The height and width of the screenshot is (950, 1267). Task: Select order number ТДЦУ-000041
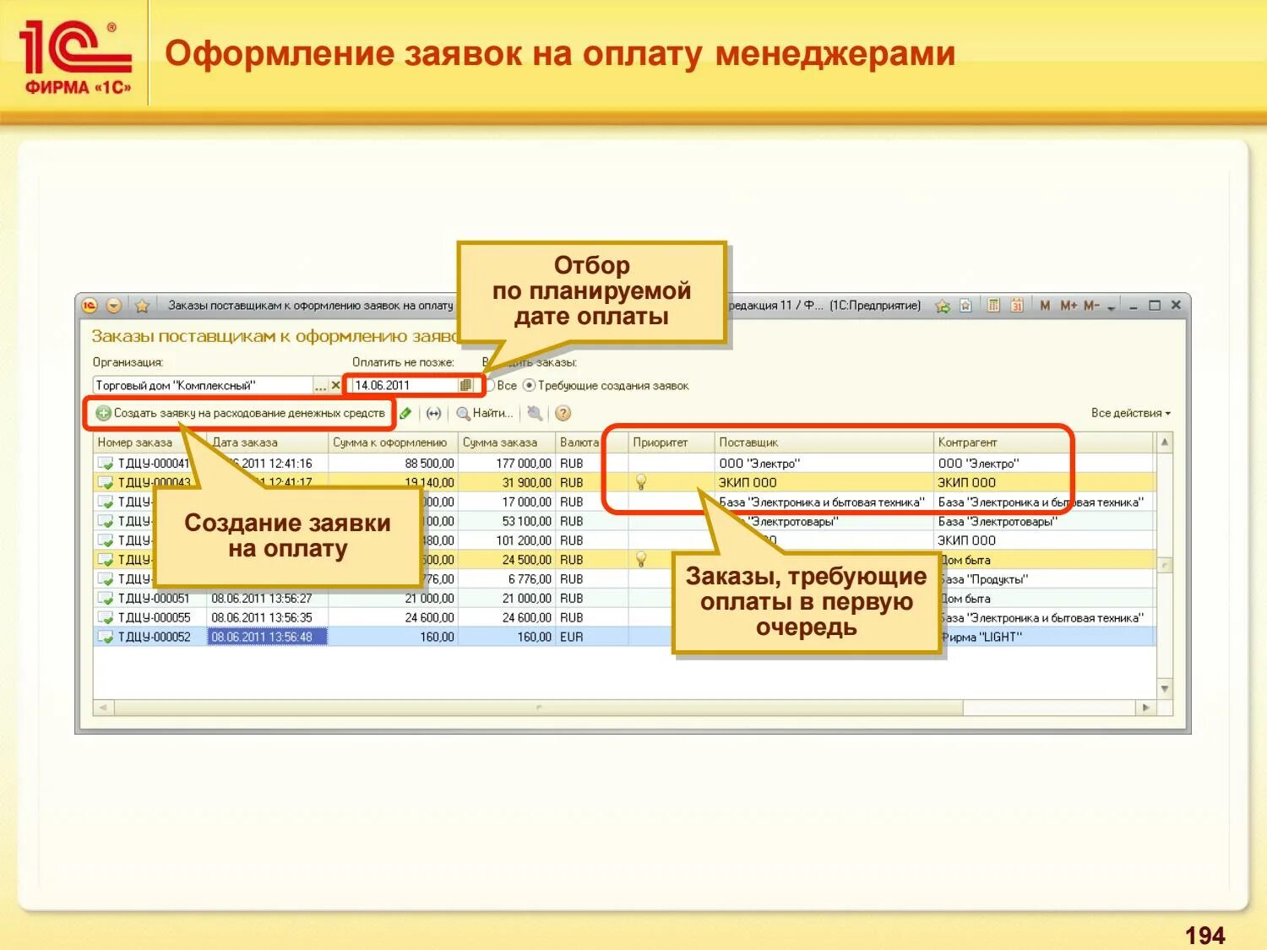point(154,463)
